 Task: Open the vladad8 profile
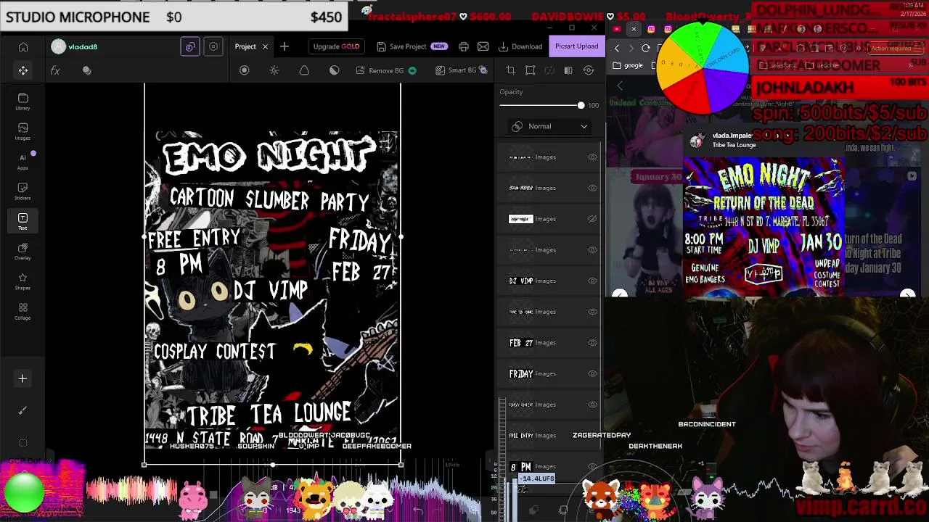pos(75,47)
